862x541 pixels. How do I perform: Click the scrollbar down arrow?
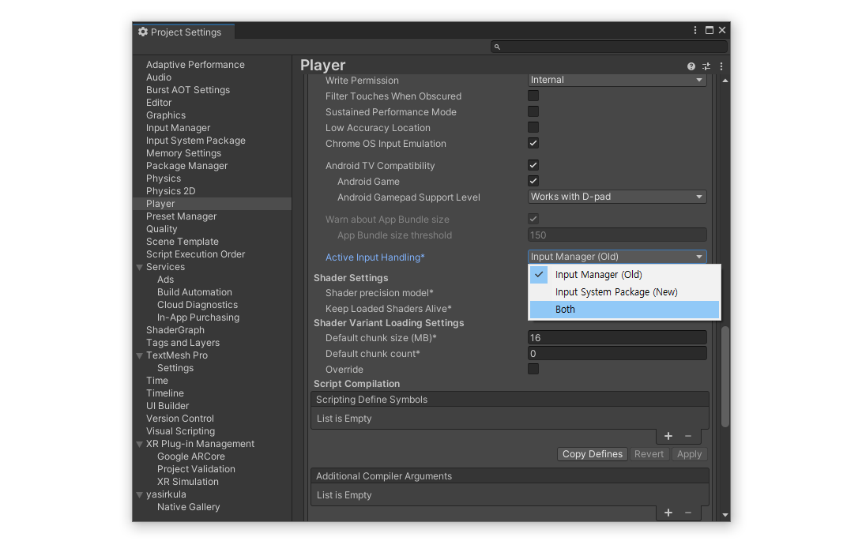tap(725, 515)
